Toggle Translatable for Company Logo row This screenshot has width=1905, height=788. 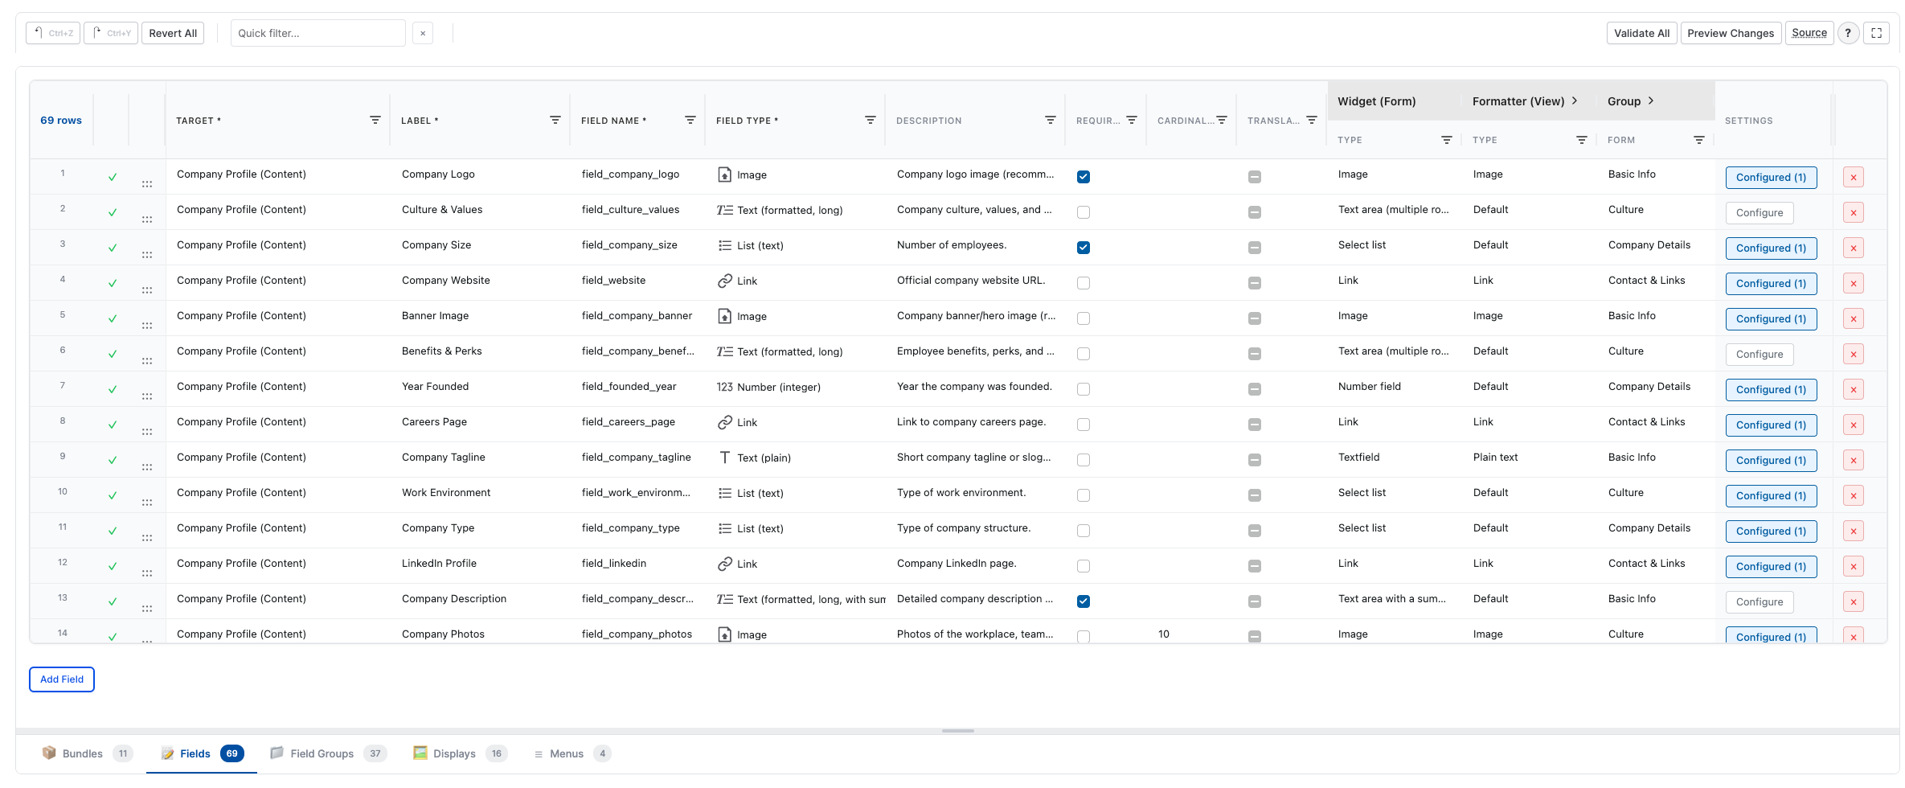[x=1255, y=177]
